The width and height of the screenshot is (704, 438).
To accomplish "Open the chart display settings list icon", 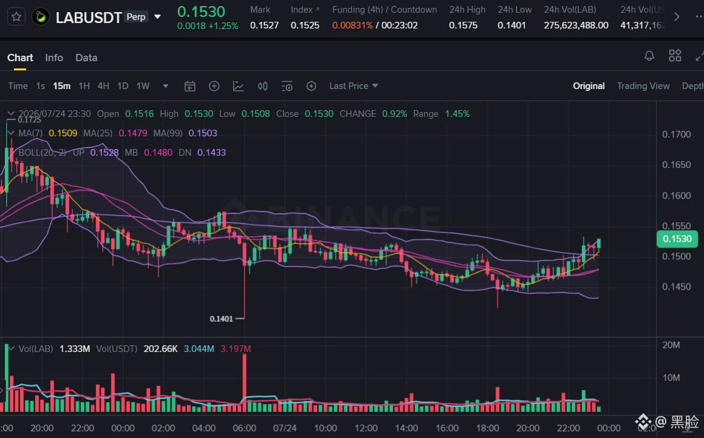I will pyautogui.click(x=287, y=86).
